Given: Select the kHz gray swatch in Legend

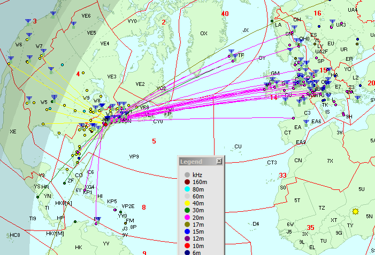Looking at the screenshot, I should (187, 175).
